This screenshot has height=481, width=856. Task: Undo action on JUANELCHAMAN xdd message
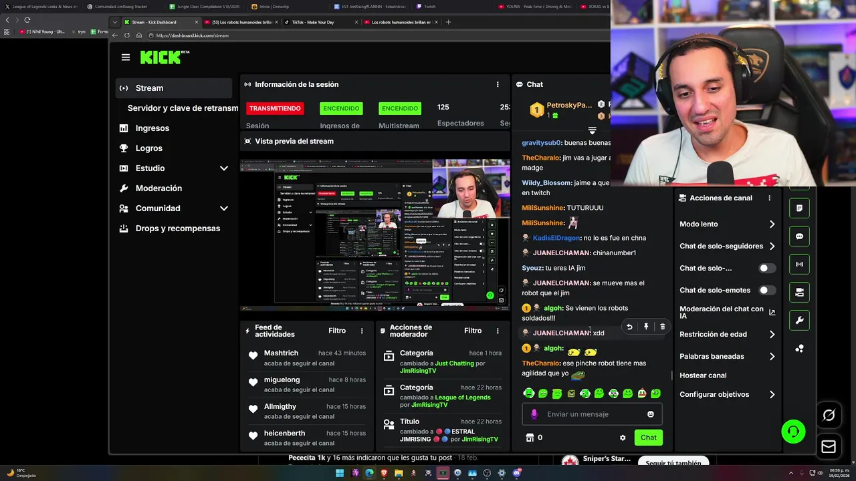[629, 327]
